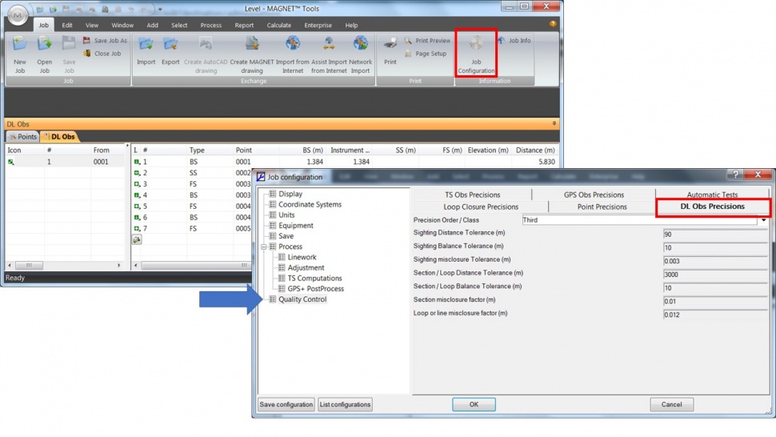Select TS Computations under Process
The image size is (776, 437).
[x=314, y=279]
